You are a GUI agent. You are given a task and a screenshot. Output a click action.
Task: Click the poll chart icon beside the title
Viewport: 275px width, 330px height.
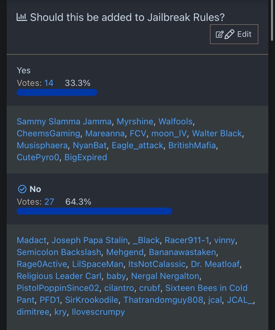22,17
